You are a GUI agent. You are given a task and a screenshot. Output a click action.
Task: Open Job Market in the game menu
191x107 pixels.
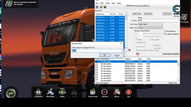(38, 93)
